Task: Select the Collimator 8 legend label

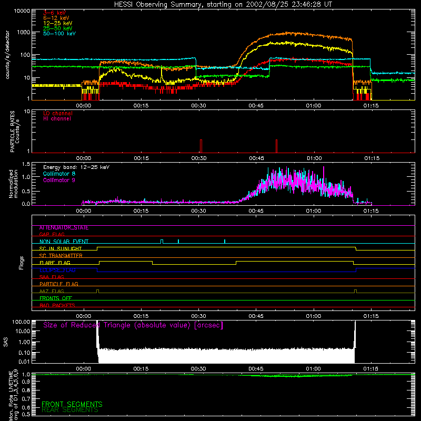Action: 59,174
